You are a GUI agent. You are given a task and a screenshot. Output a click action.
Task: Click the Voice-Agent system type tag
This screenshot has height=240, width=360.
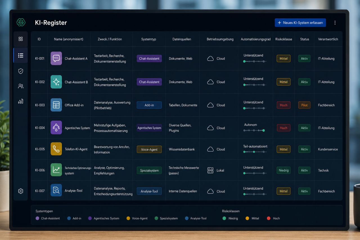pos(149,149)
